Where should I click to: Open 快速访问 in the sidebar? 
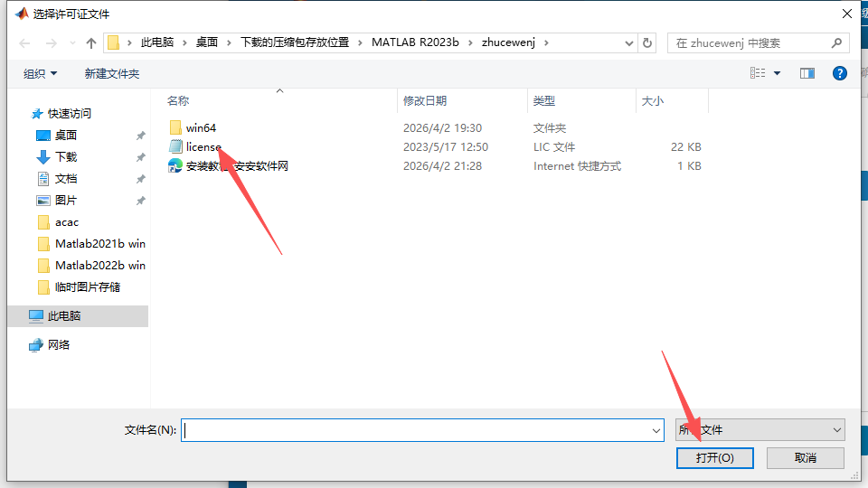click(70, 114)
